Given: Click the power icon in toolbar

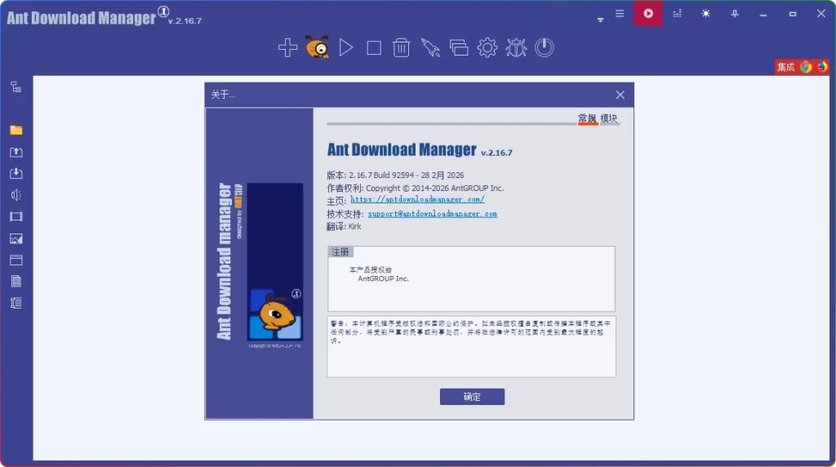Looking at the screenshot, I should click(x=545, y=47).
